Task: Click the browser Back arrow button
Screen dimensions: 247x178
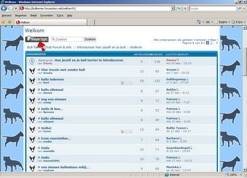Action: [x=4, y=8]
